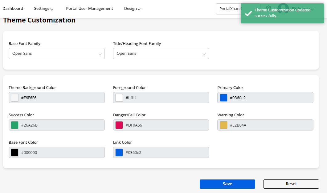Click the blue Primary Color swatch
This screenshot has height=193, width=327.
point(223,98)
